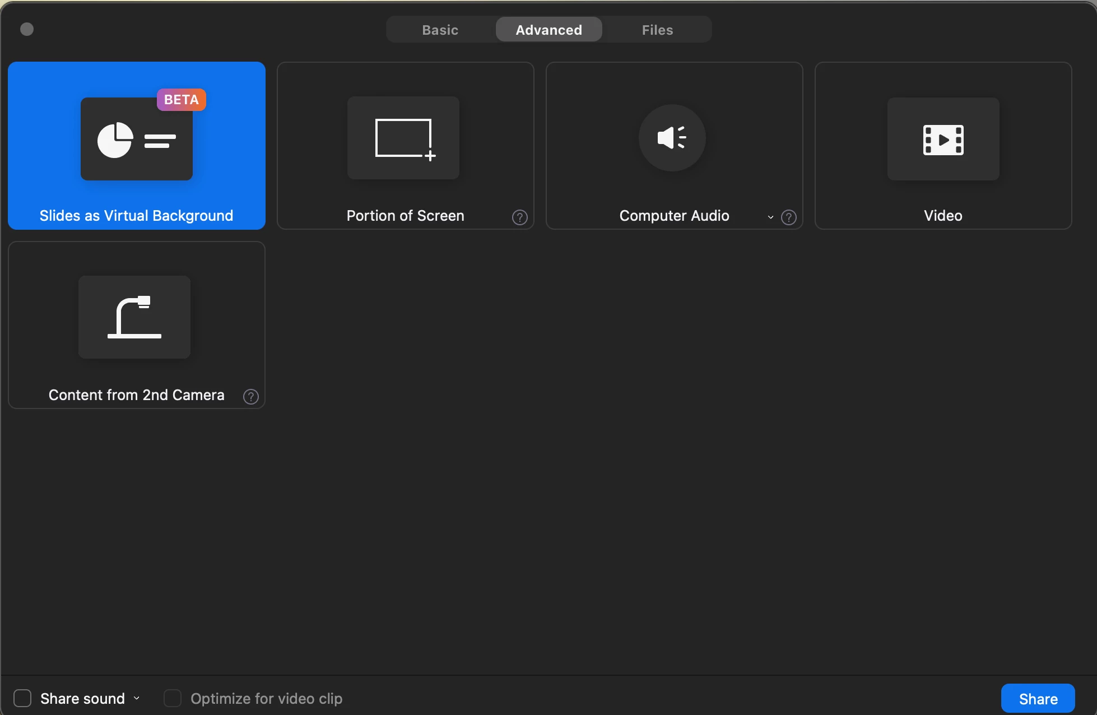Click the Portion of Screen rectangle icon

coord(403,138)
